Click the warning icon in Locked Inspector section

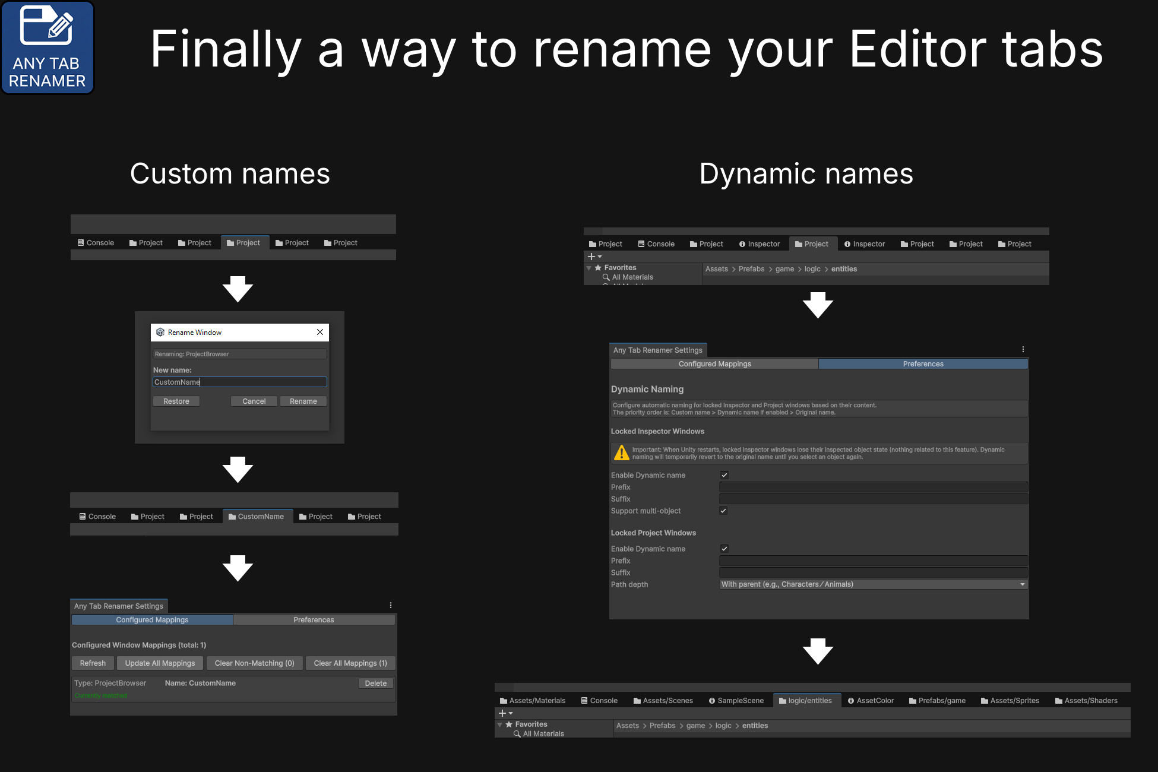click(621, 453)
